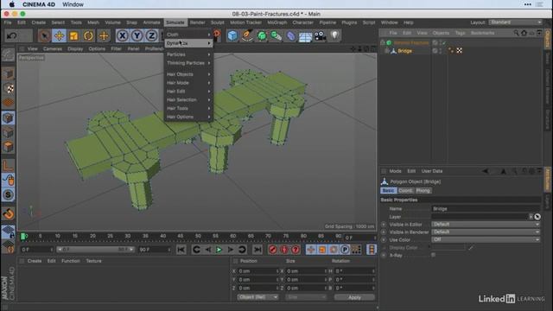Open the deformer capsule icon
This screenshot has width=553, height=311.
[x=290, y=35]
